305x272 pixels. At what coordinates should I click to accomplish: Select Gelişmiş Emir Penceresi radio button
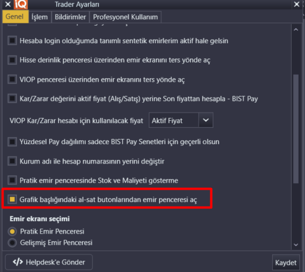(12, 243)
